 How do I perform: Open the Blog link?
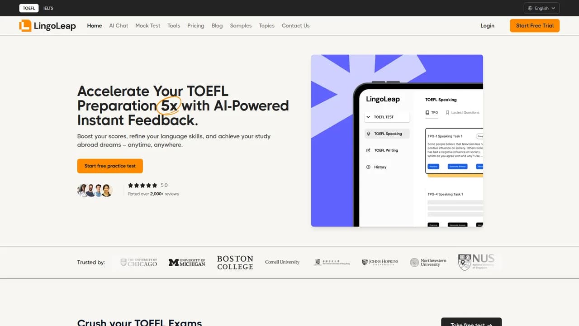[217, 26]
